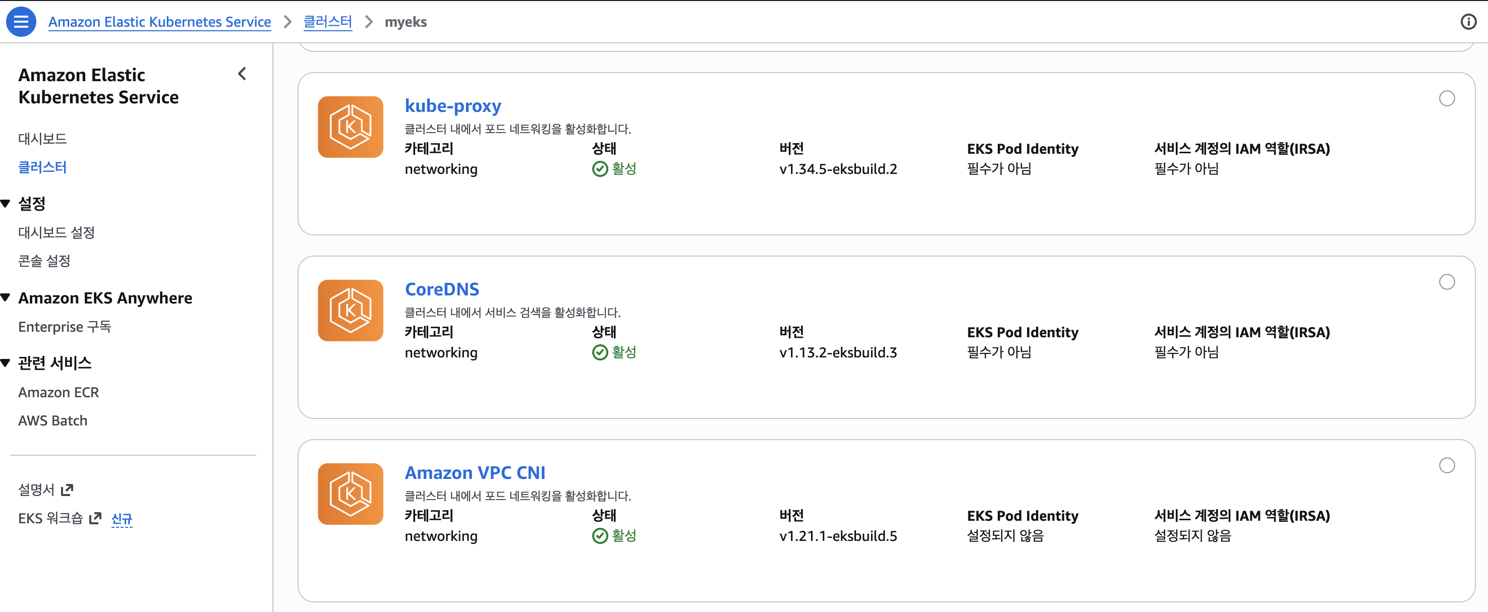Click the info icon at top right
This screenshot has width=1488, height=612.
[x=1468, y=22]
